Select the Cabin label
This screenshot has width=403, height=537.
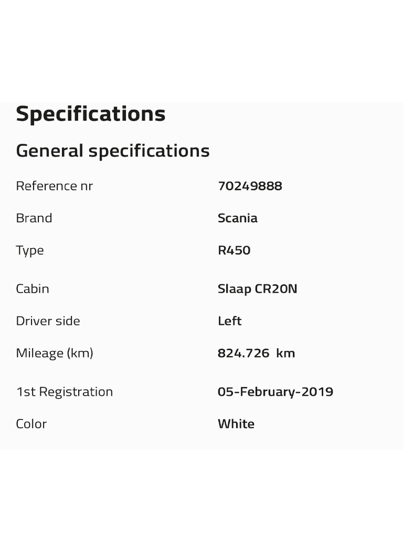pos(33,289)
